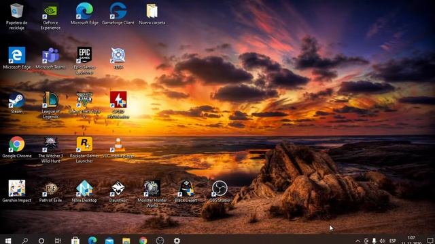Viewport: 435px width, 244px height.
Task: Open Task View on taskbar
Action: coord(58,241)
